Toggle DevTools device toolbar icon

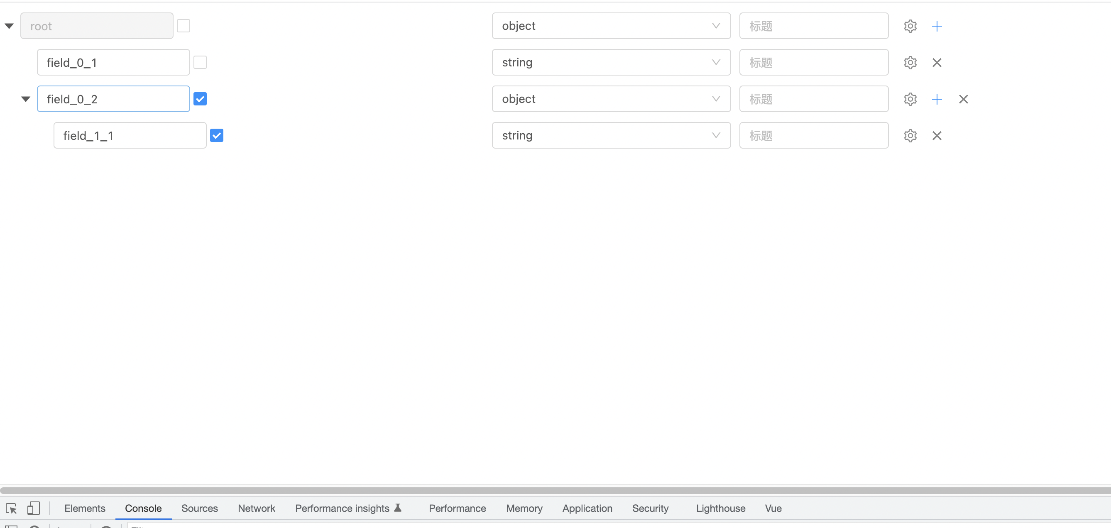[33, 508]
